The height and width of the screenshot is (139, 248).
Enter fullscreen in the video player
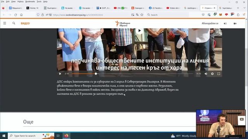coord(219,74)
